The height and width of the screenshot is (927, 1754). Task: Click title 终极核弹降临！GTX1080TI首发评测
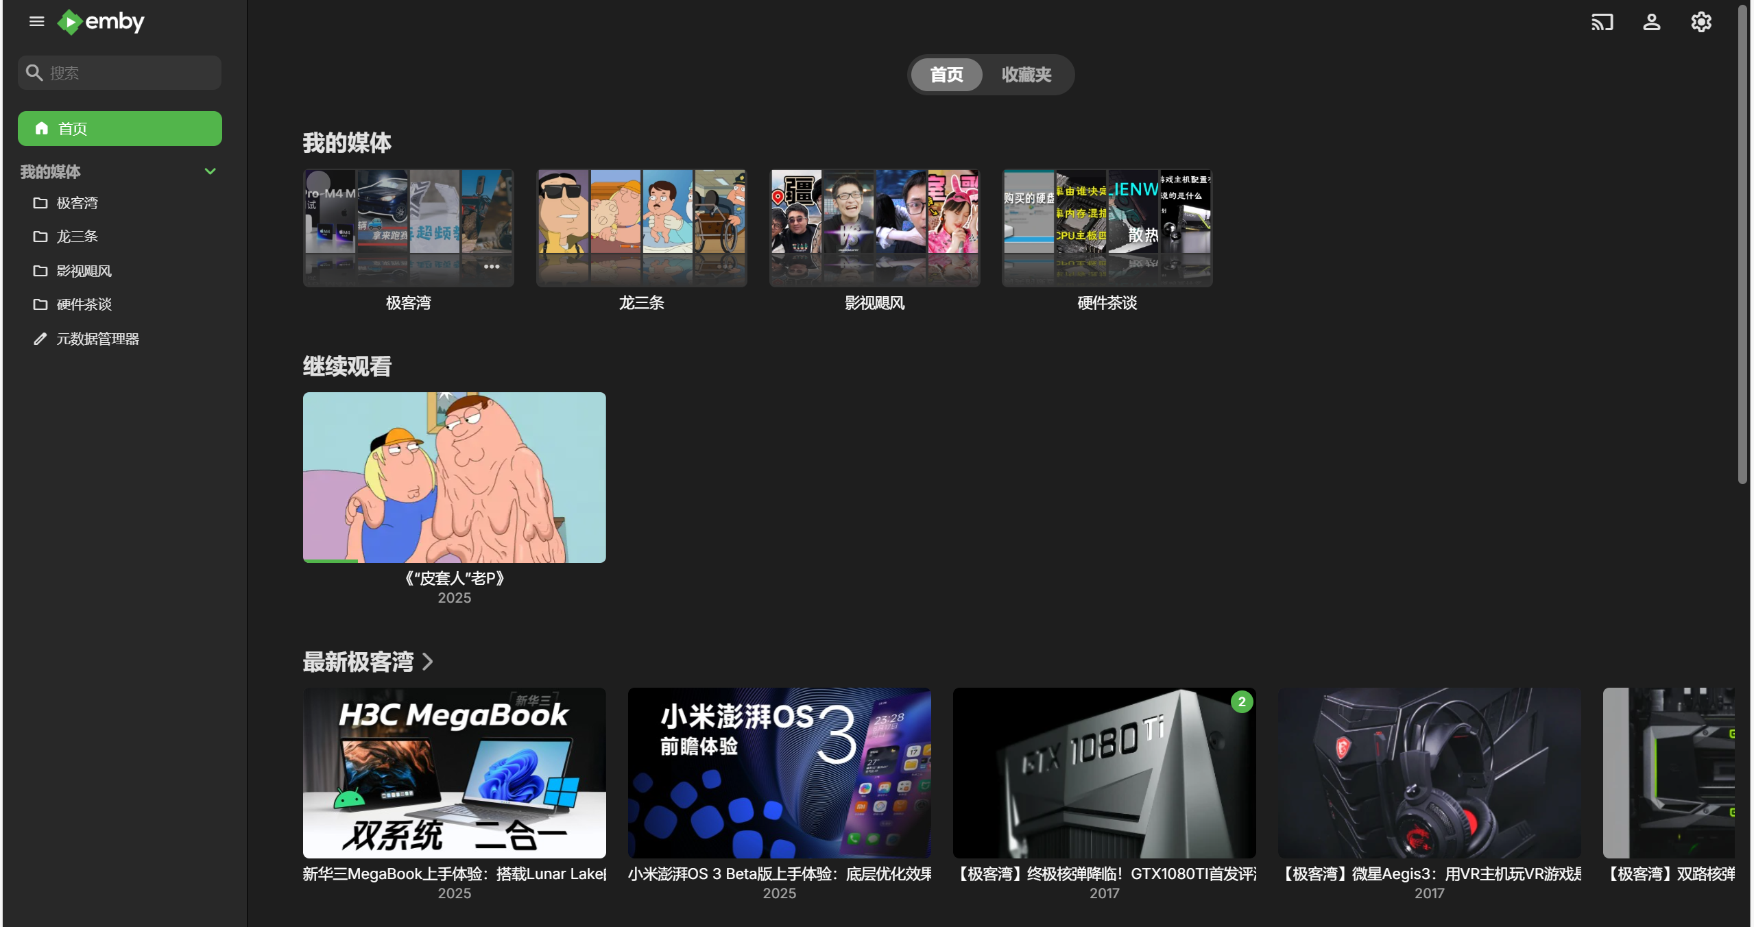pos(1105,874)
